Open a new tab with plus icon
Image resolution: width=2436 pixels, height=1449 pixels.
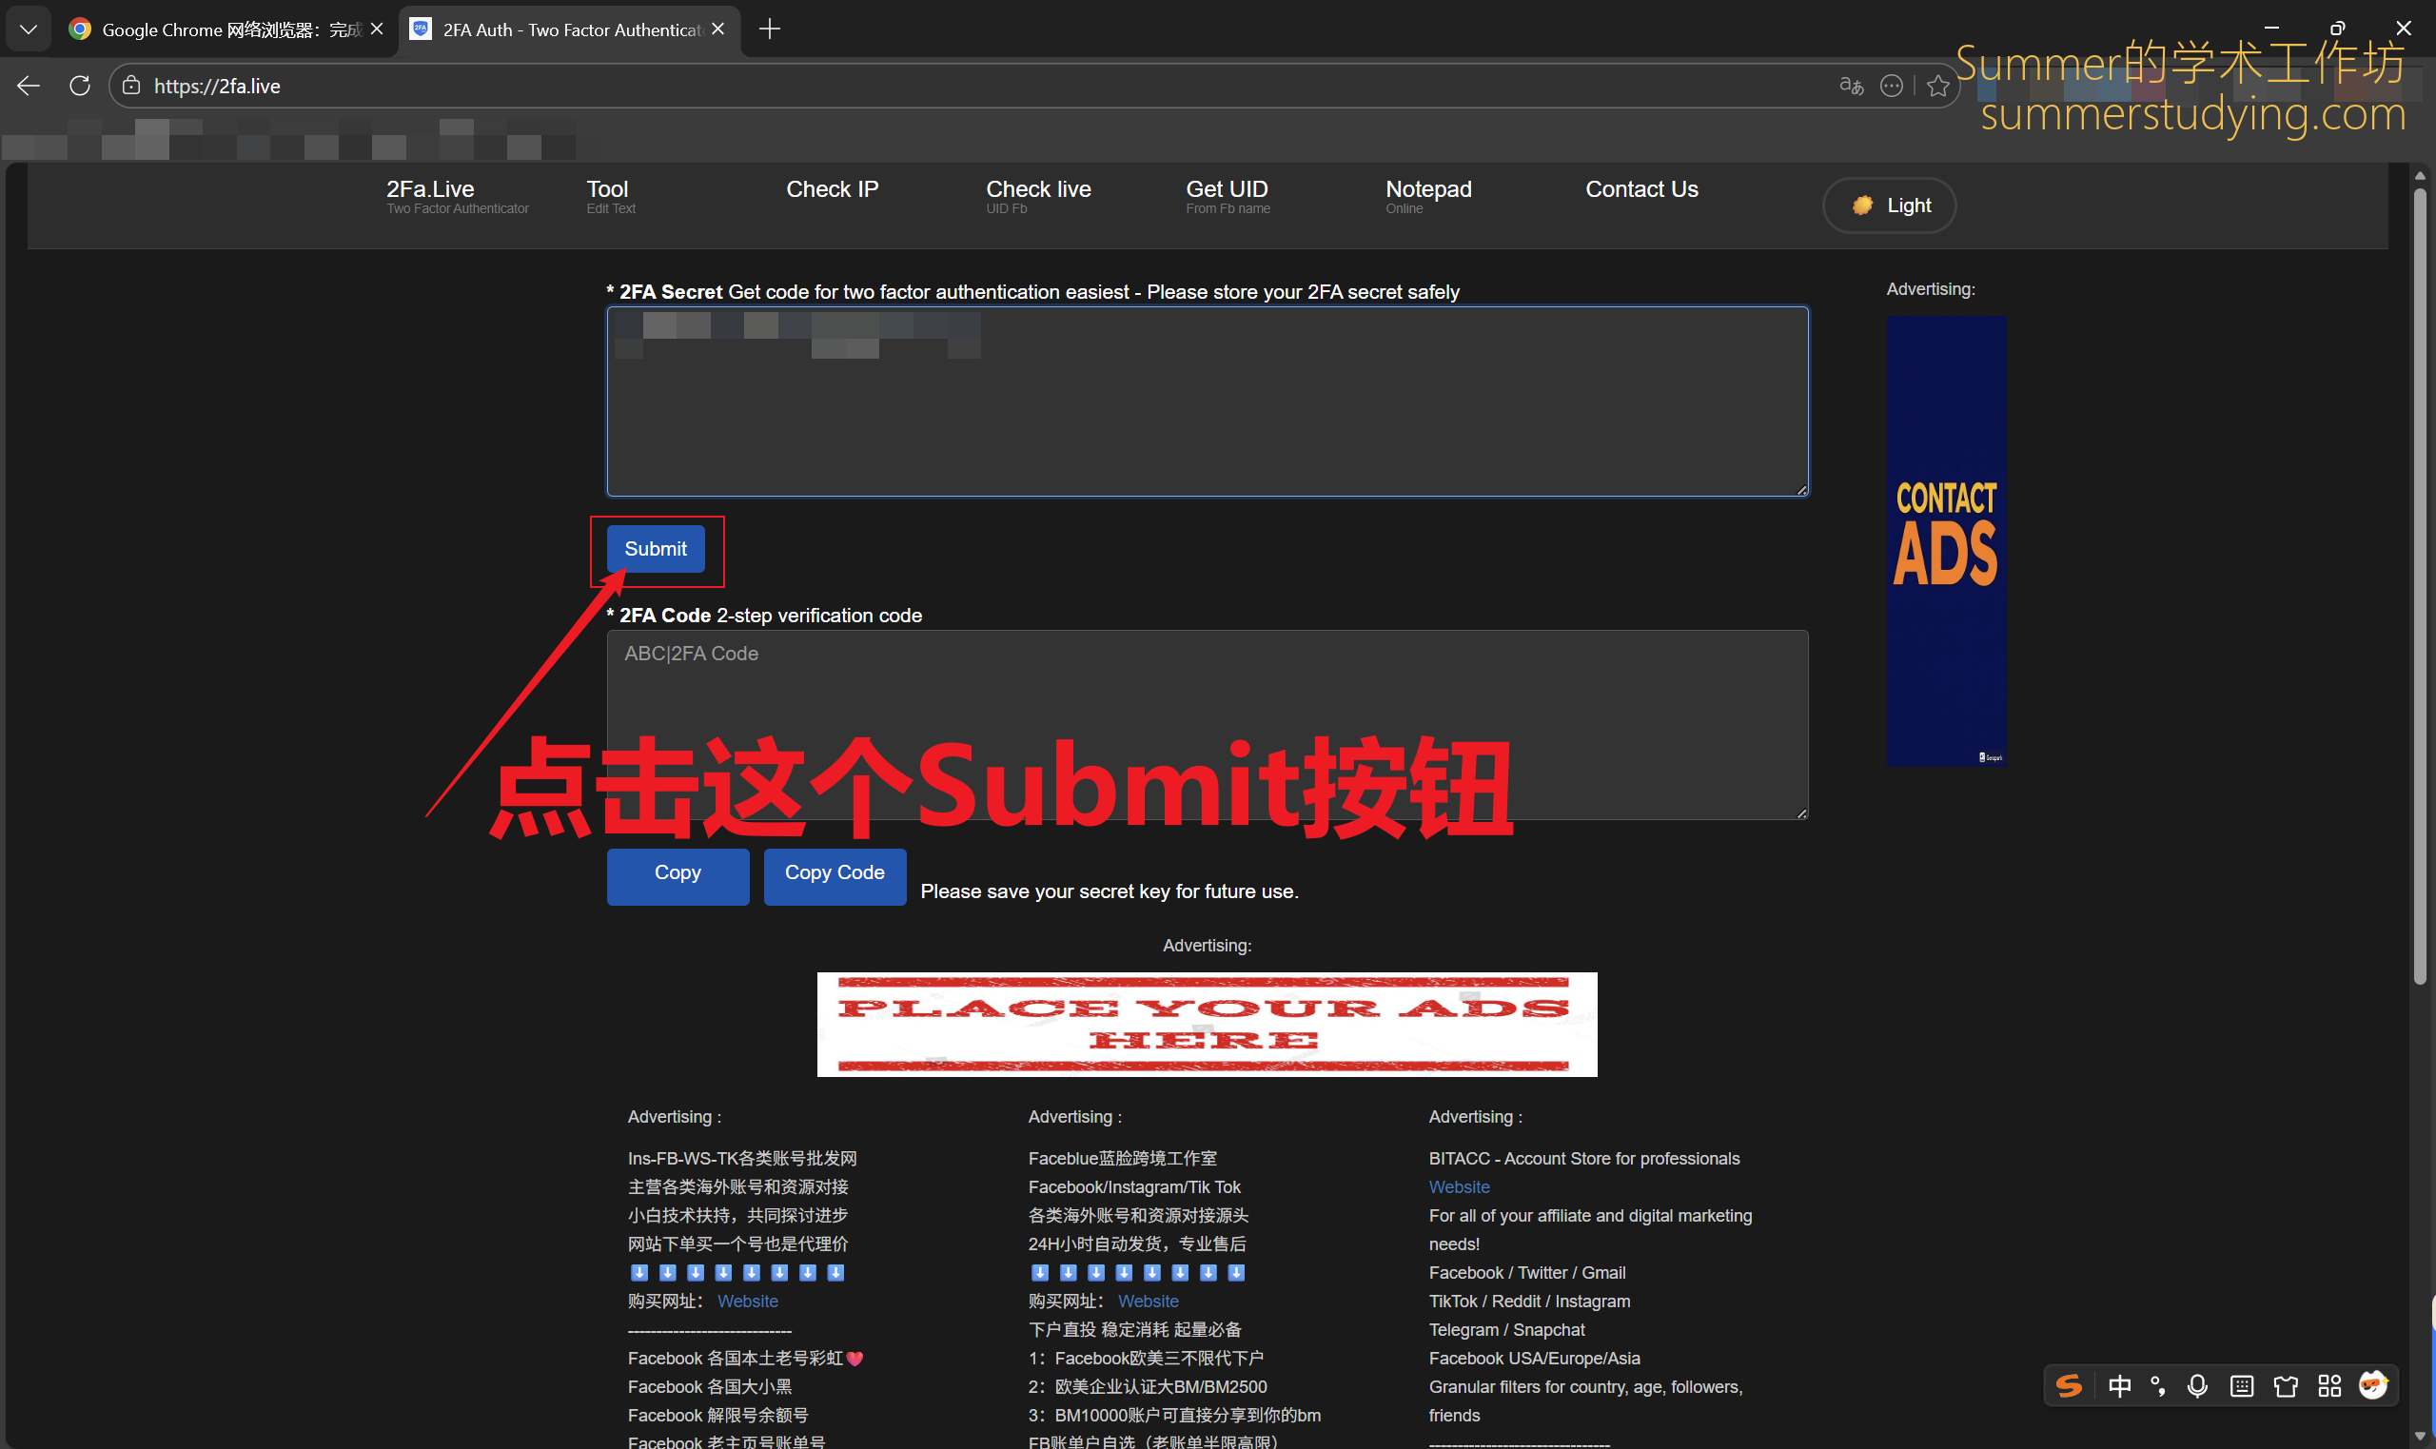pos(770,29)
